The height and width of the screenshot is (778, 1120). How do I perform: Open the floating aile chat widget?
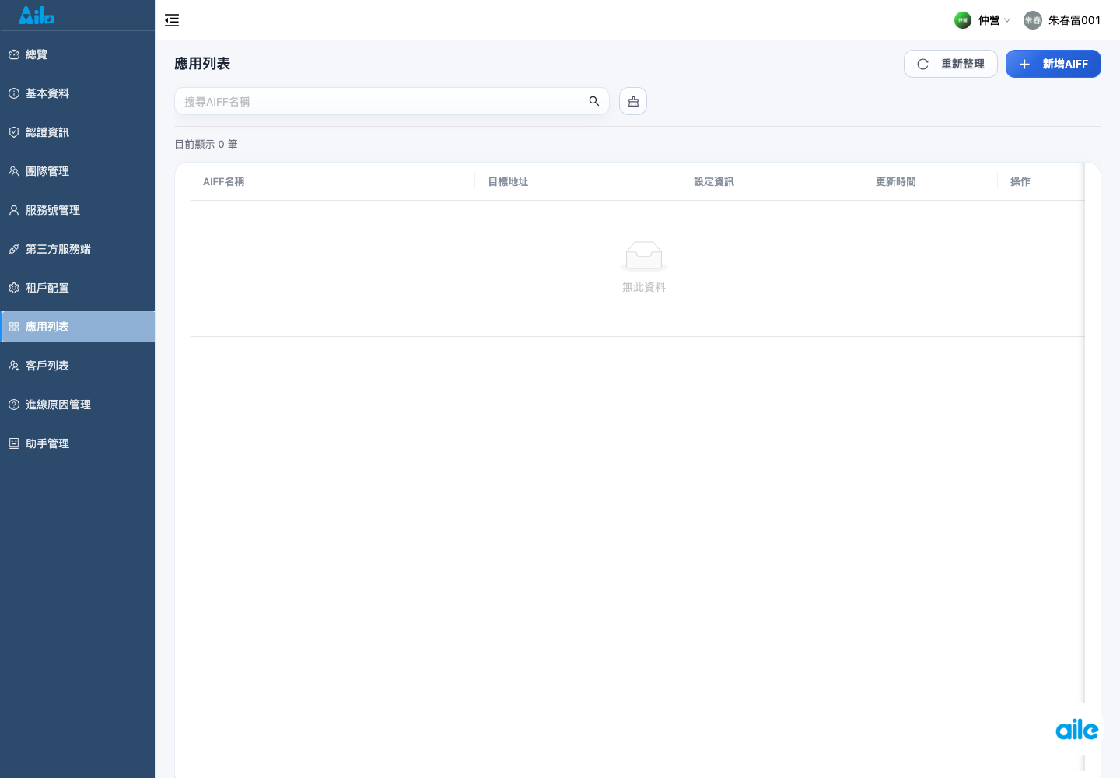pyautogui.click(x=1077, y=729)
